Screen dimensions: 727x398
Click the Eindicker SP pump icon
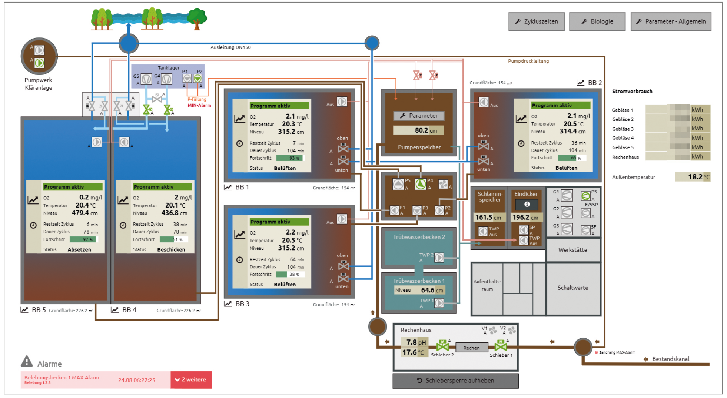(524, 230)
